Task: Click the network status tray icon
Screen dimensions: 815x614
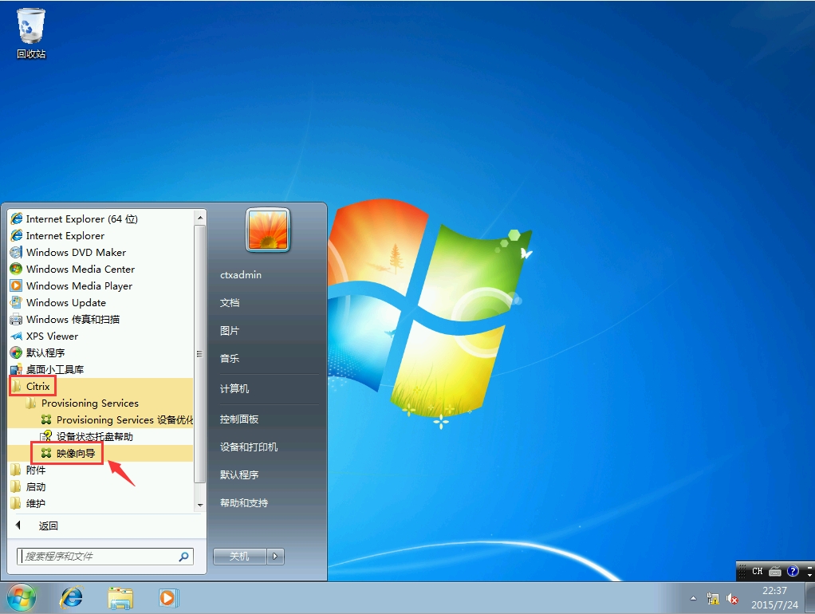Action: [x=713, y=599]
